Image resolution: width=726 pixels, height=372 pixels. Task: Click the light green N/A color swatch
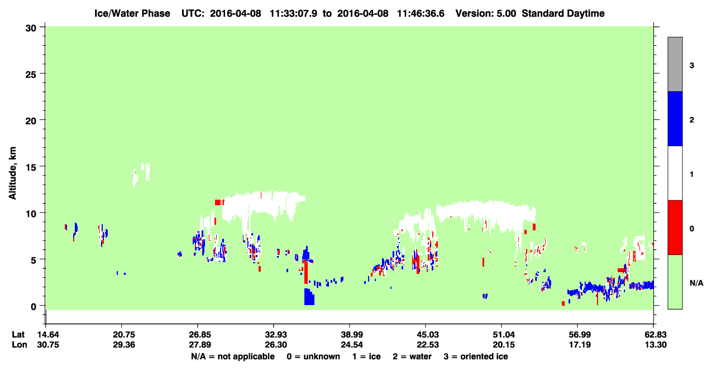point(675,282)
